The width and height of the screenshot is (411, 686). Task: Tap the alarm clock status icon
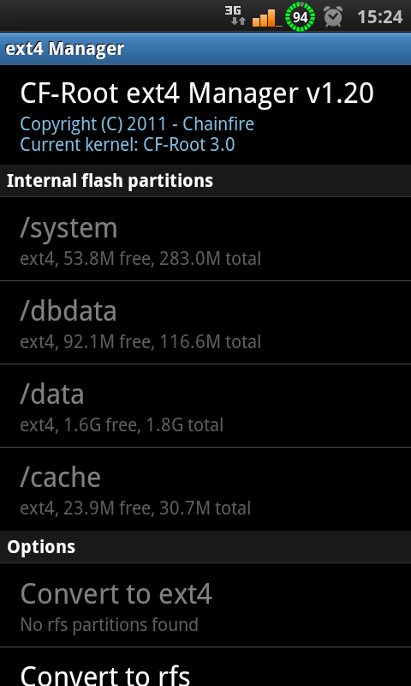(333, 16)
